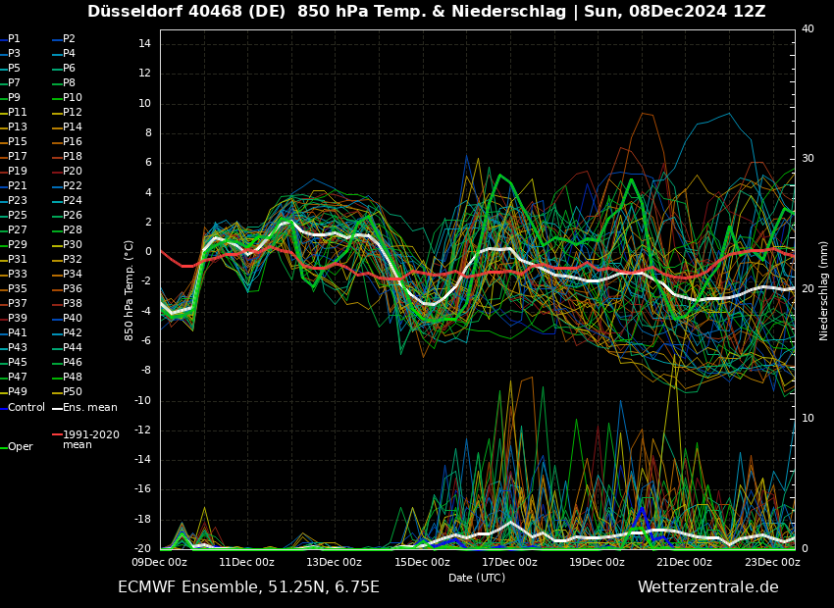Select the P10 legend item
Viewport: 834px width, 608px height.
click(x=73, y=98)
